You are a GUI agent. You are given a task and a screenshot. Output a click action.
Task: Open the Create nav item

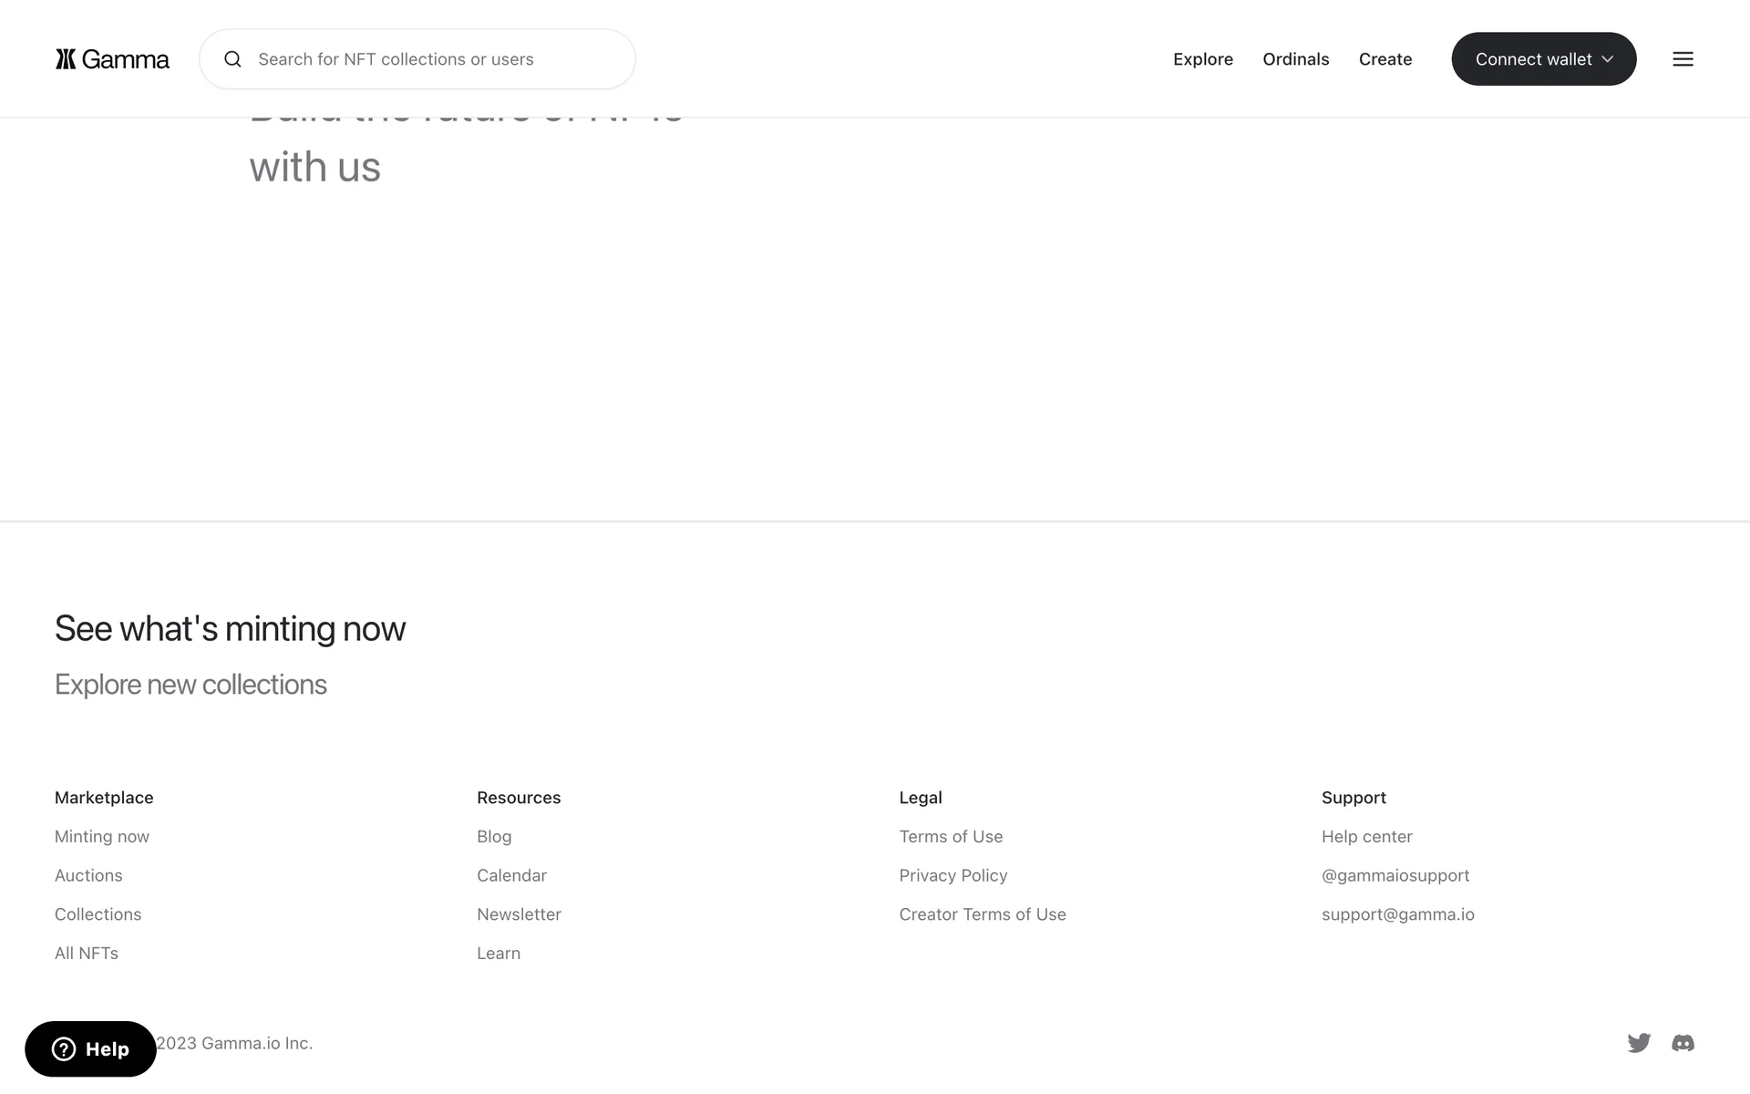1385,59
